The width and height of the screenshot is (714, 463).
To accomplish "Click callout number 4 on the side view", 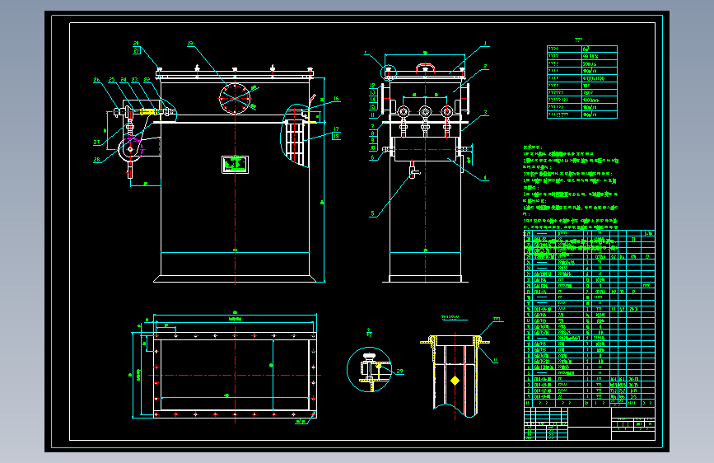I will 485,178.
